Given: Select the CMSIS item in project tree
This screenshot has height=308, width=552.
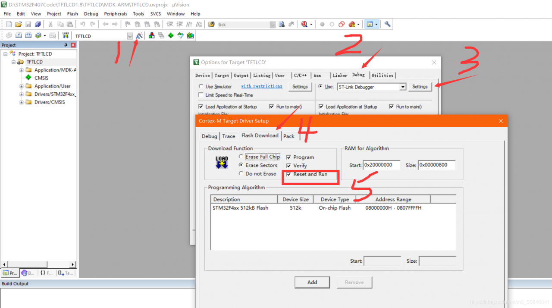Looking at the screenshot, I should (x=41, y=78).
